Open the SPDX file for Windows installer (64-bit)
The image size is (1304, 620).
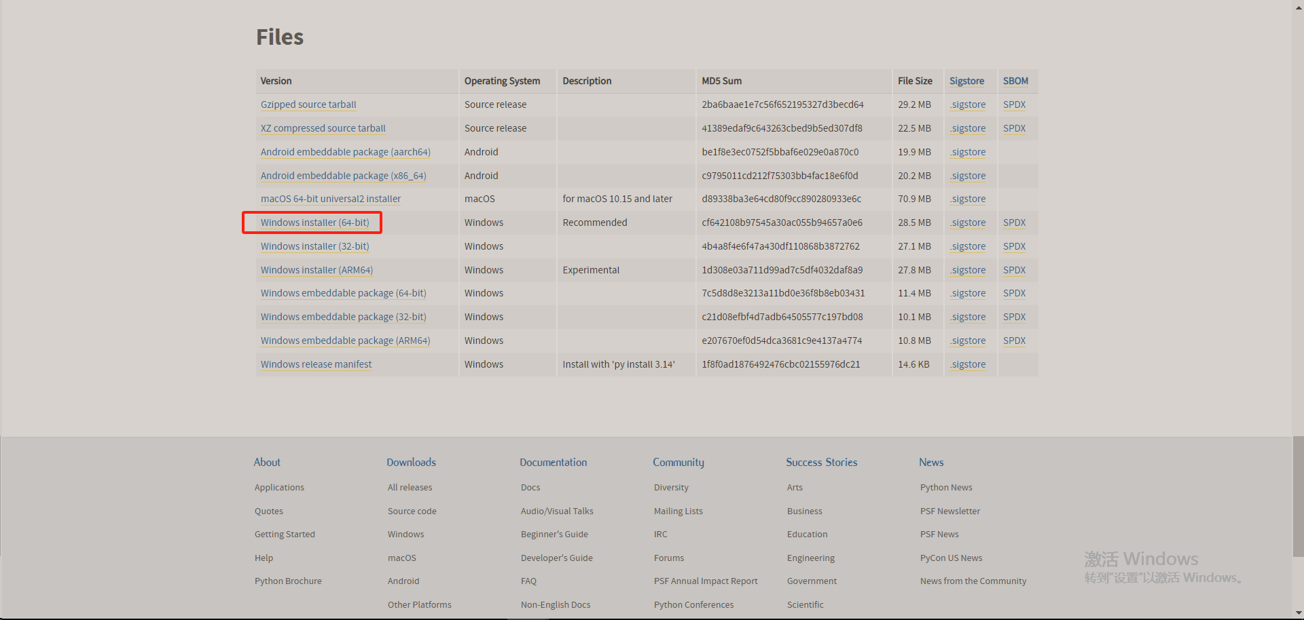coord(1013,222)
